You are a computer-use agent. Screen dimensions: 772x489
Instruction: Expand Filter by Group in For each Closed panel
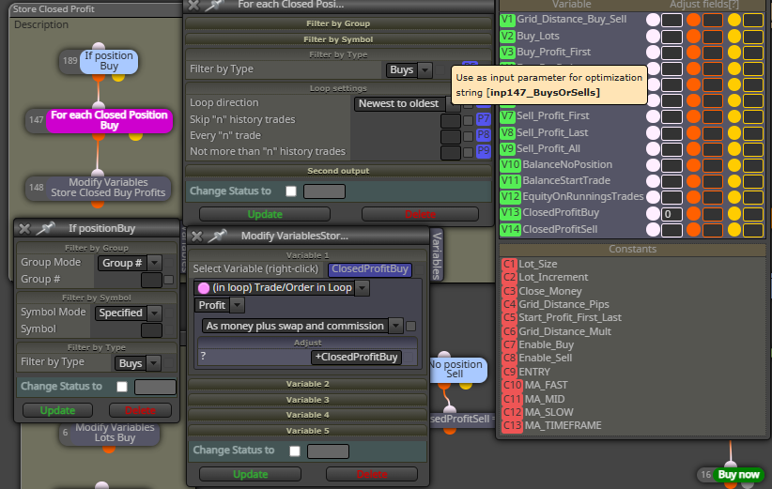[338, 23]
